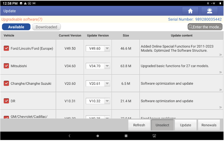Uncheck the DR checkbox

click(x=6, y=101)
